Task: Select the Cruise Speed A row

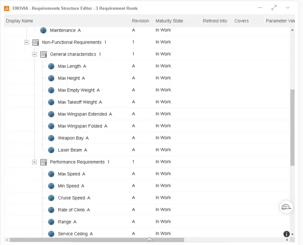Action: 147,198
